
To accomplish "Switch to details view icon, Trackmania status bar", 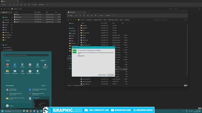I will (185, 85).
